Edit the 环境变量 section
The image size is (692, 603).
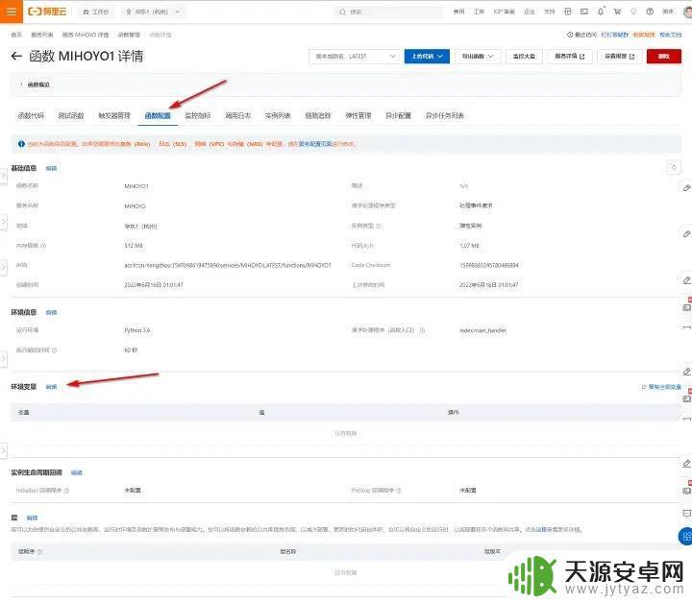pos(51,387)
